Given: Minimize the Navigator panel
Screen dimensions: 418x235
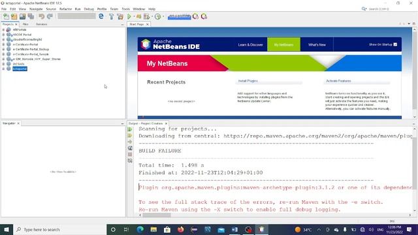Looking at the screenshot, I should pos(122,123).
